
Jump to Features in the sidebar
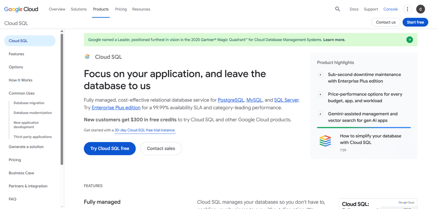click(17, 54)
